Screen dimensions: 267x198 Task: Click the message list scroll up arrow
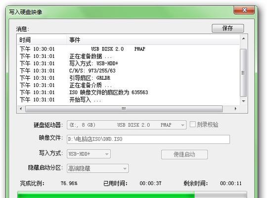point(243,39)
